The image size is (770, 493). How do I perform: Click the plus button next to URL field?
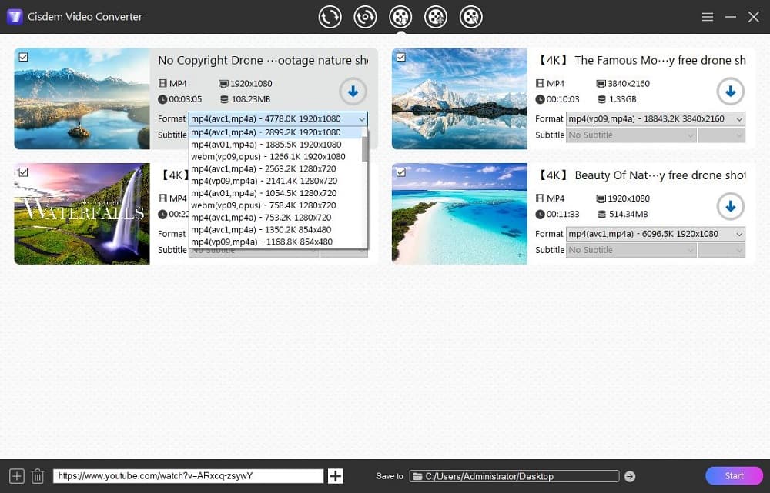pos(336,476)
